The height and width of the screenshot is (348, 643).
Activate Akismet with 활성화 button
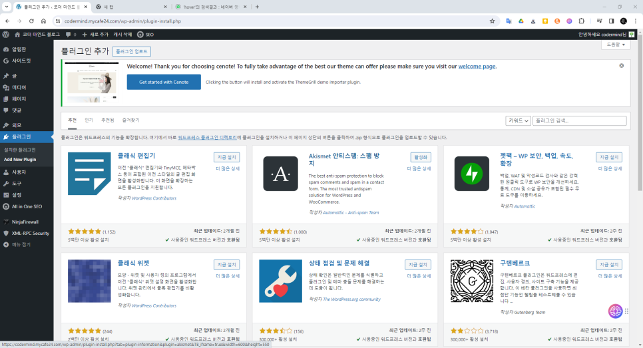click(x=421, y=157)
